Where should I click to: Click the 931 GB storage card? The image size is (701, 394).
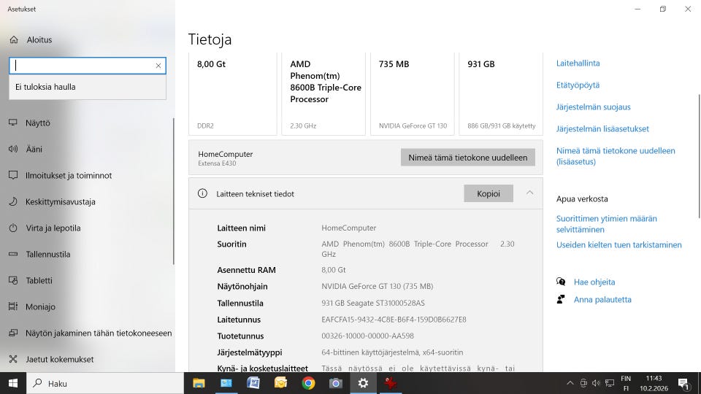[501, 94]
